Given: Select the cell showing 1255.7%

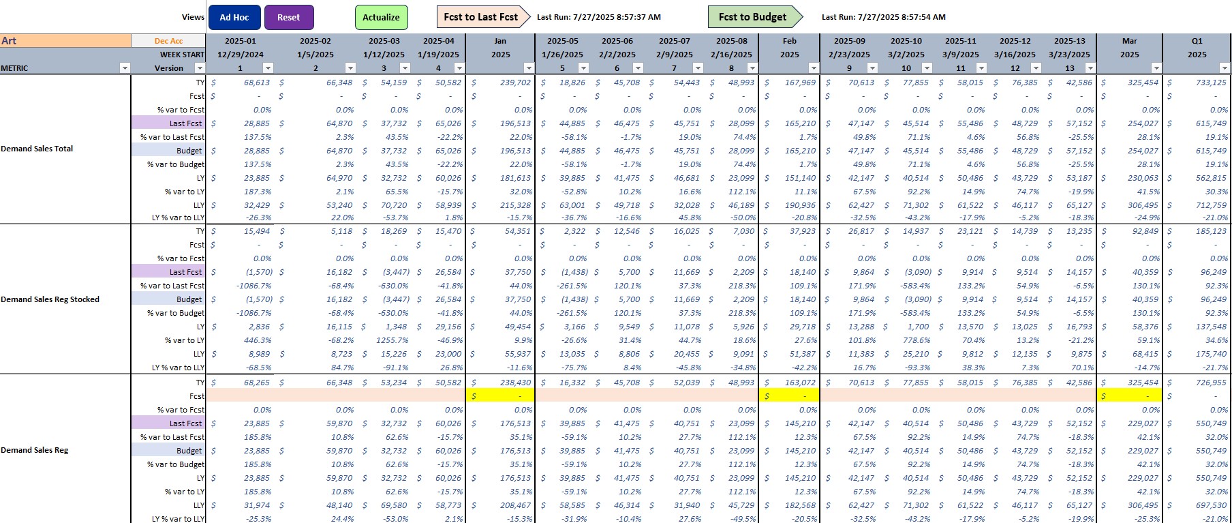Looking at the screenshot, I should (x=384, y=340).
